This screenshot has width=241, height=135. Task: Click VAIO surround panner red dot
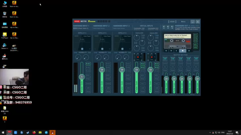tap(138, 57)
